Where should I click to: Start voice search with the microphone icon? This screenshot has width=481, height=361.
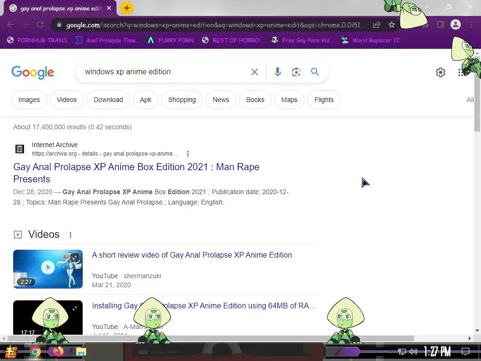point(277,72)
